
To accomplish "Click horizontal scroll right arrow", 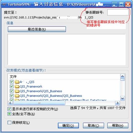I will point(117,103).
